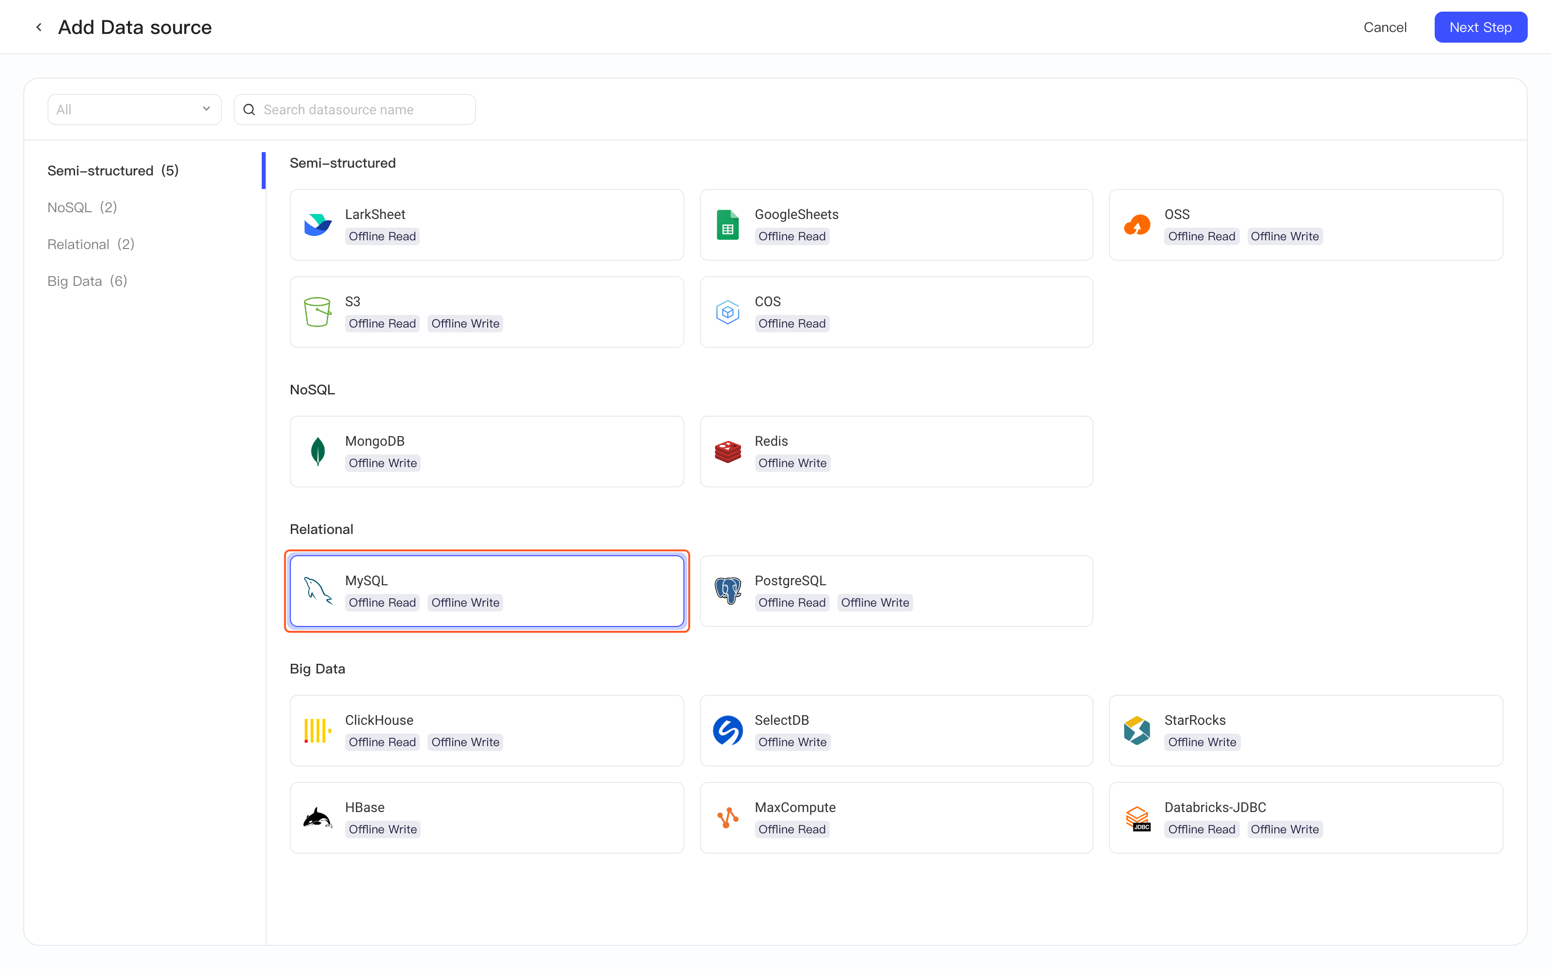1551x969 pixels.
Task: Jump to NoSQL (2) category
Action: click(x=82, y=208)
